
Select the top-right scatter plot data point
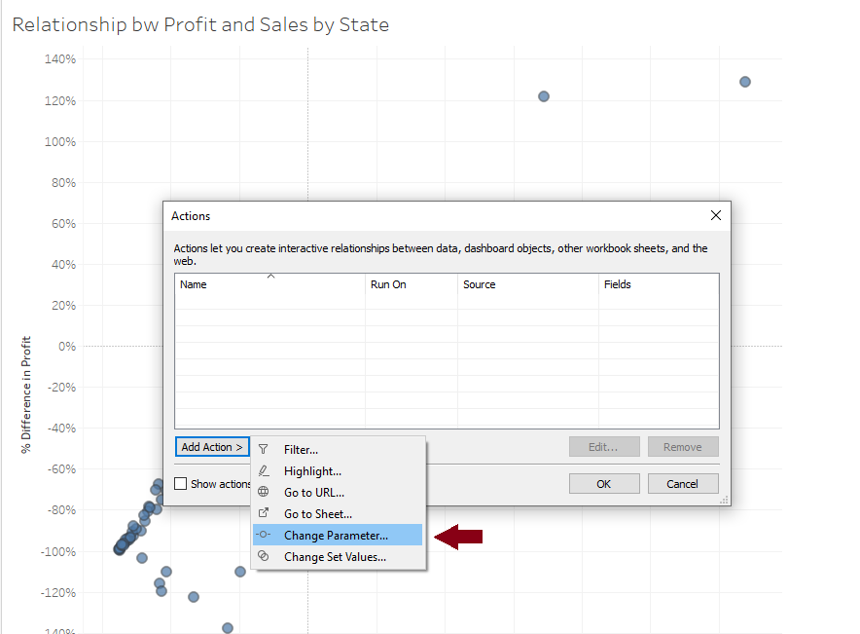click(745, 82)
